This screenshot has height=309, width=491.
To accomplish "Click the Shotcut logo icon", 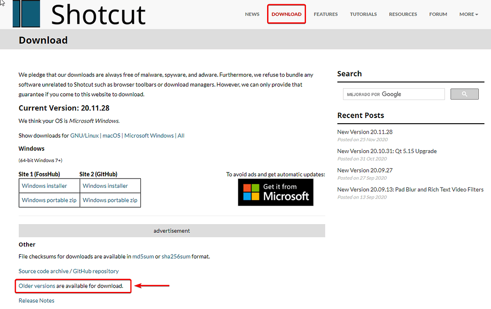I will click(26, 14).
